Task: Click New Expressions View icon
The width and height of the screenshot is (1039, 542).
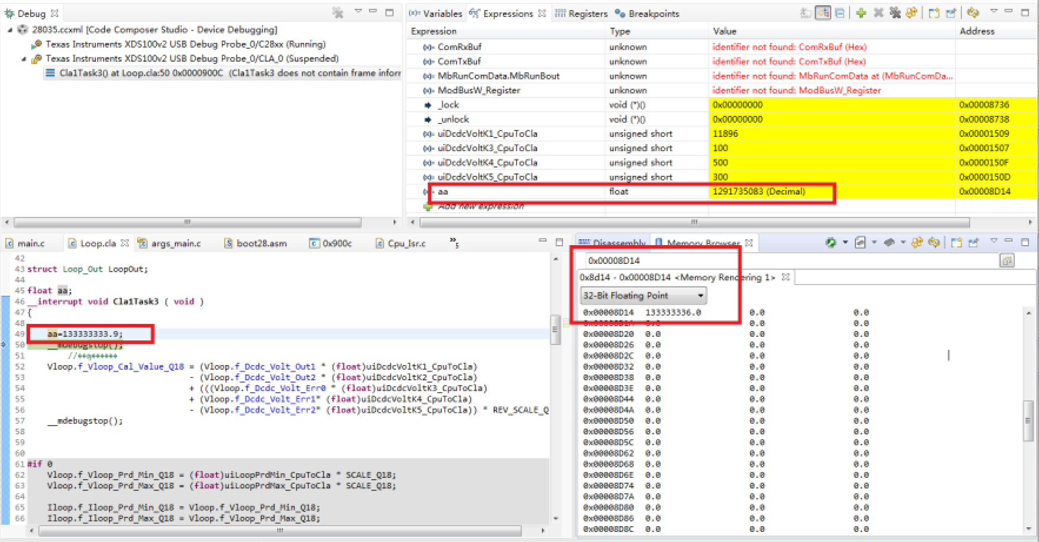Action: pos(934,13)
